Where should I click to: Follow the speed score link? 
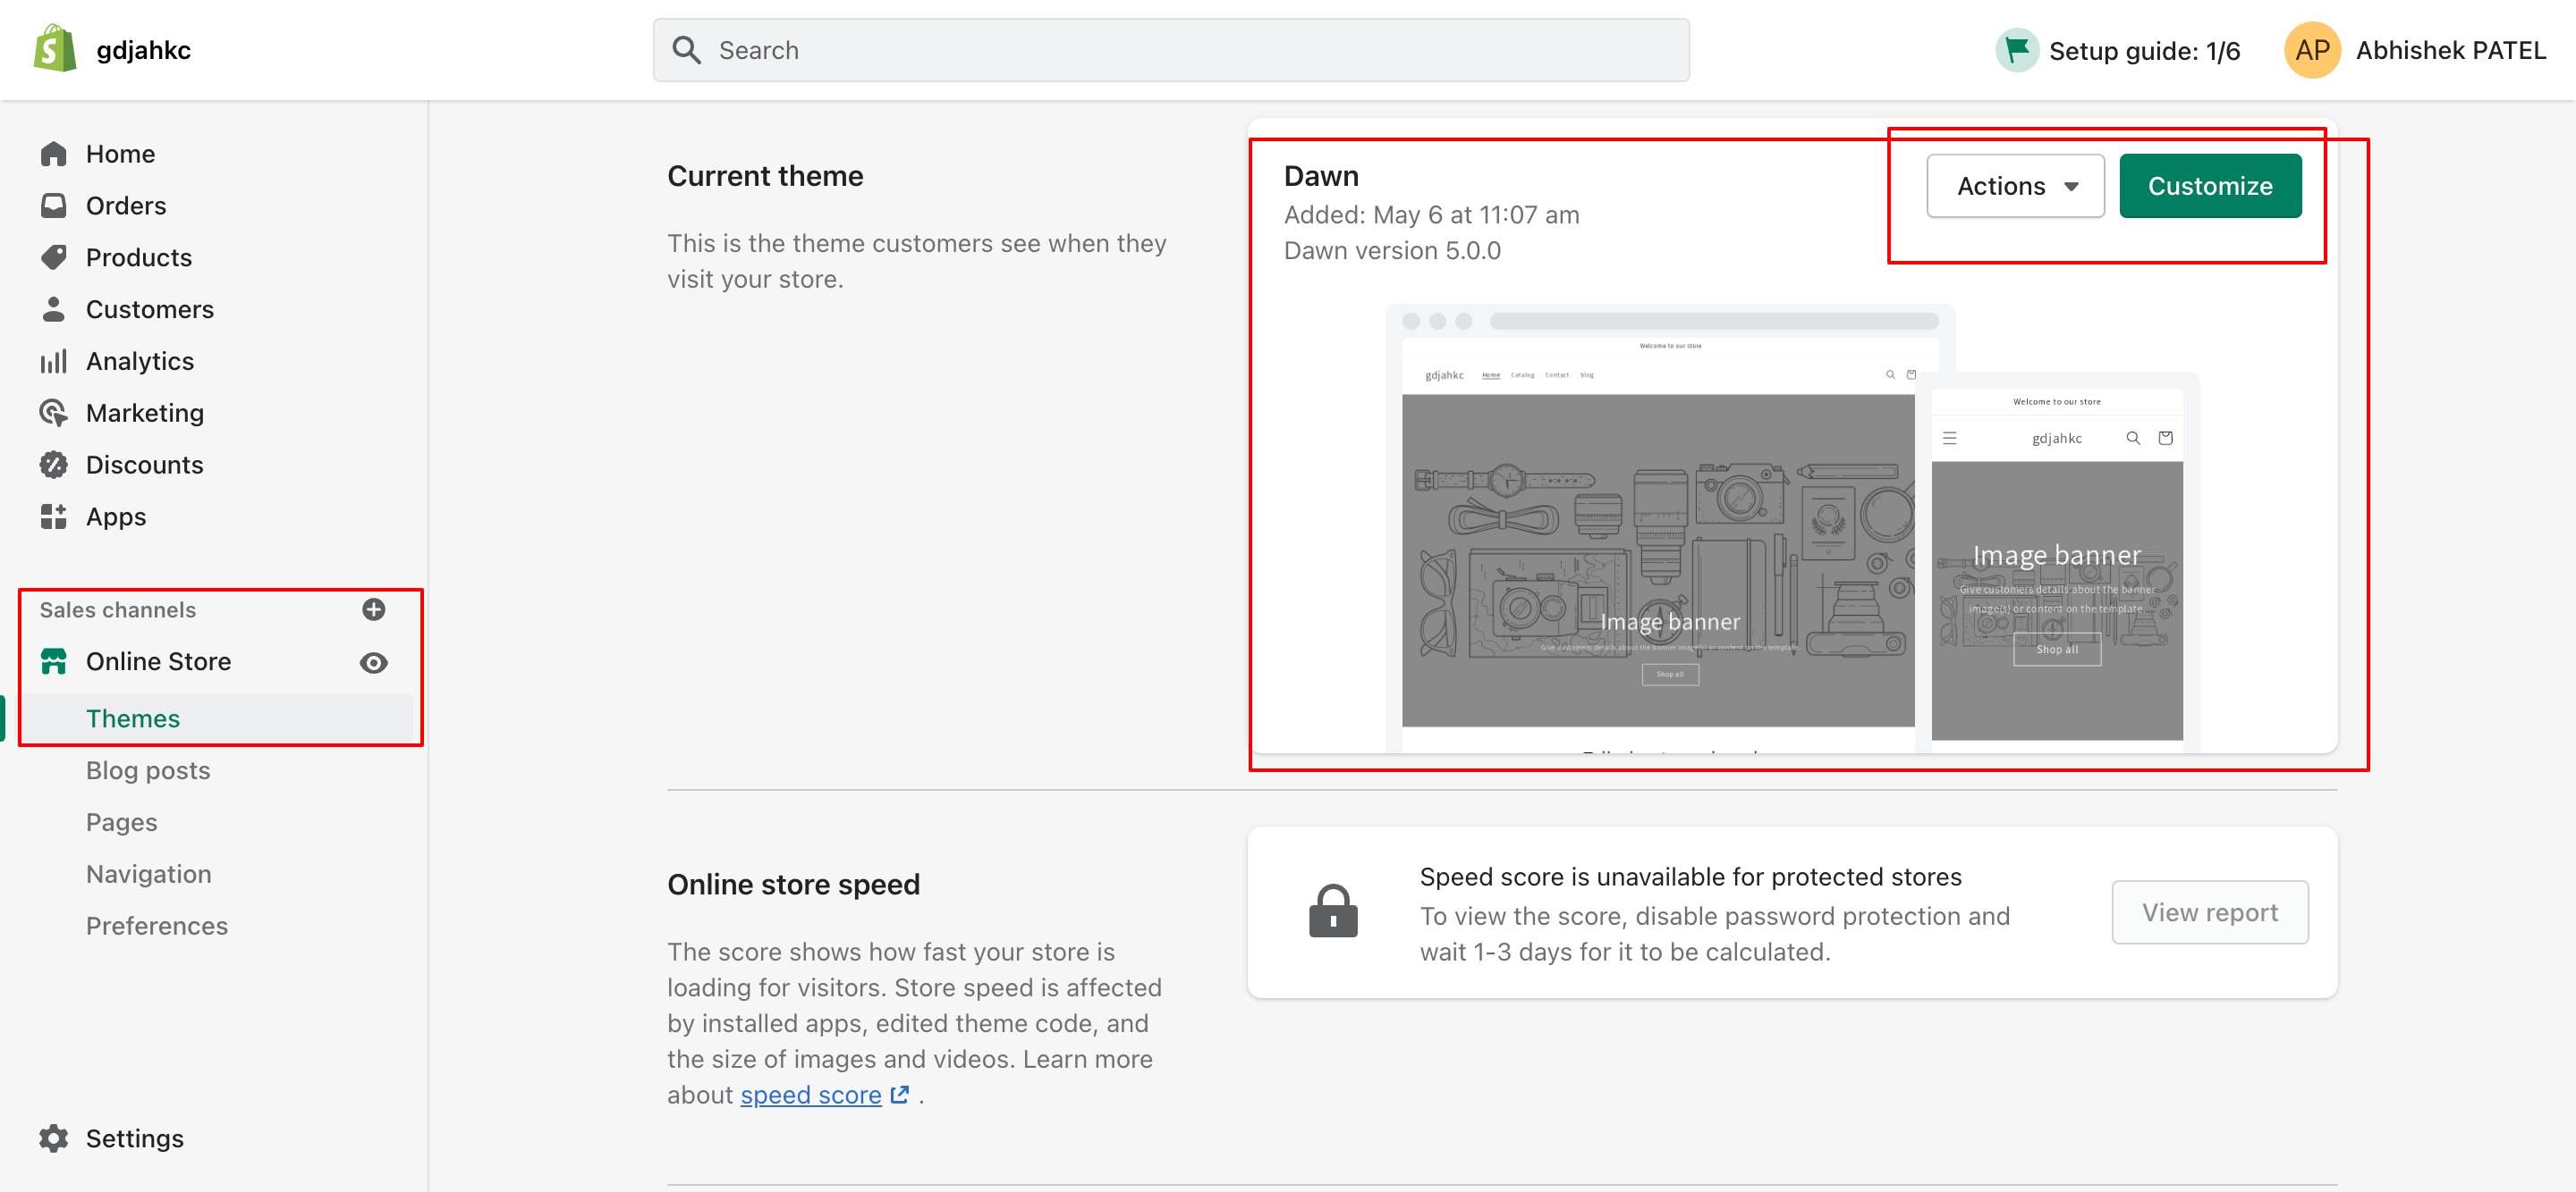811,1095
